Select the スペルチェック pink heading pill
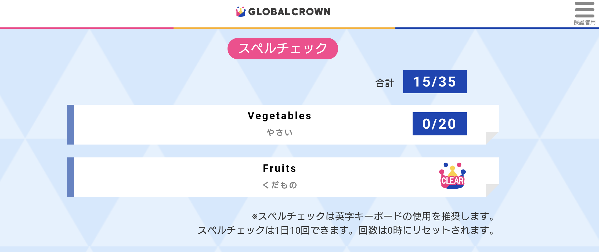The height and width of the screenshot is (252, 599). tap(283, 49)
